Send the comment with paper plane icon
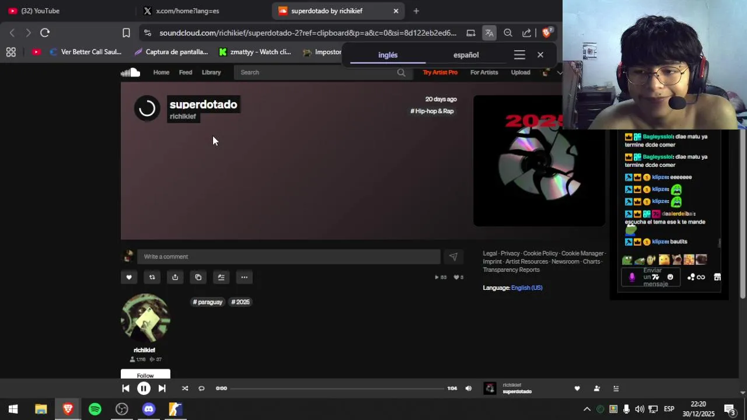The image size is (747, 420). [453, 257]
